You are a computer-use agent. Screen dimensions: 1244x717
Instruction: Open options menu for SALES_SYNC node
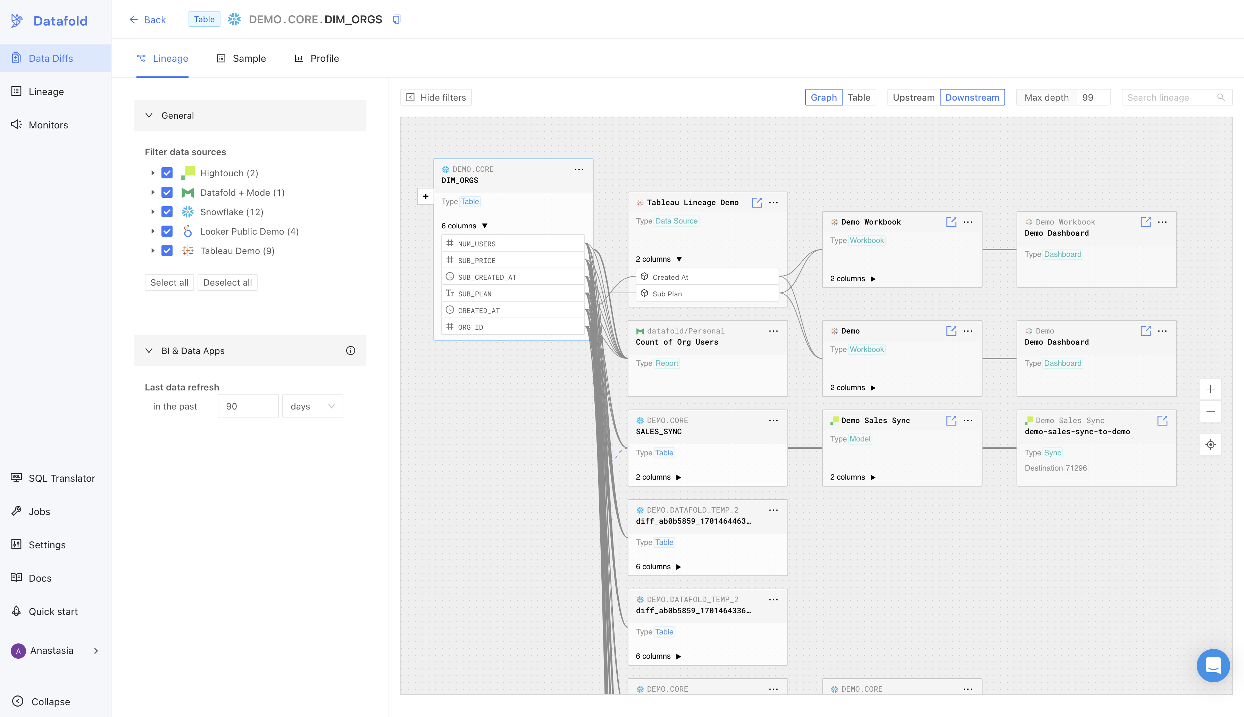(774, 421)
